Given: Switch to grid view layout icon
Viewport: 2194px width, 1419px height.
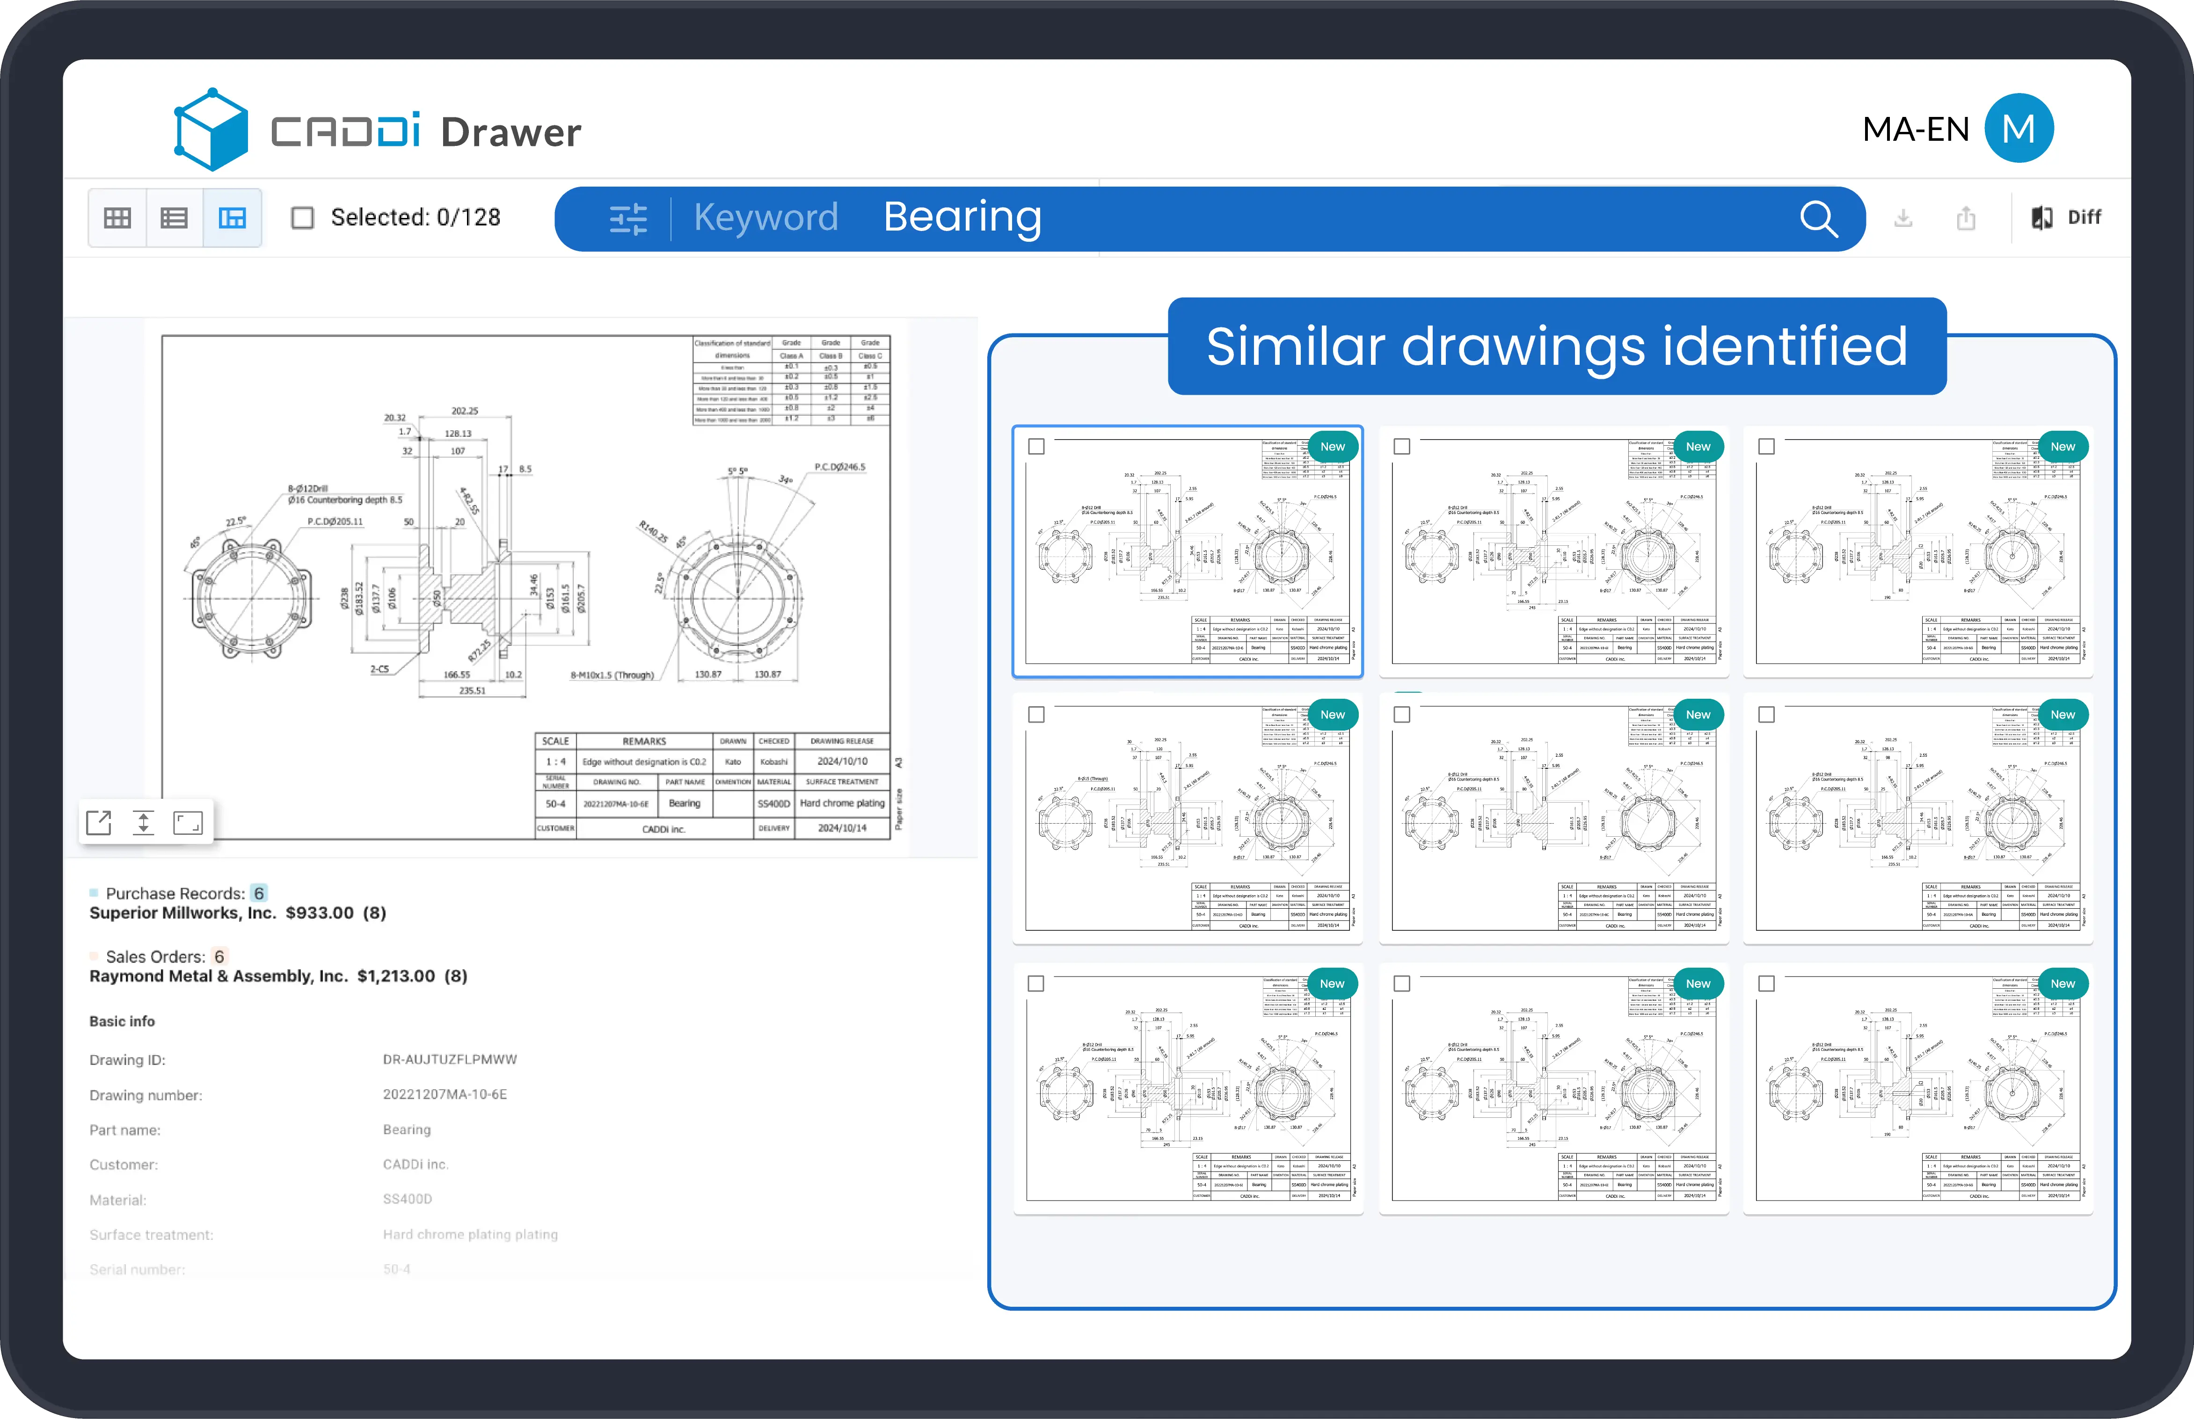Looking at the screenshot, I should point(117,218).
